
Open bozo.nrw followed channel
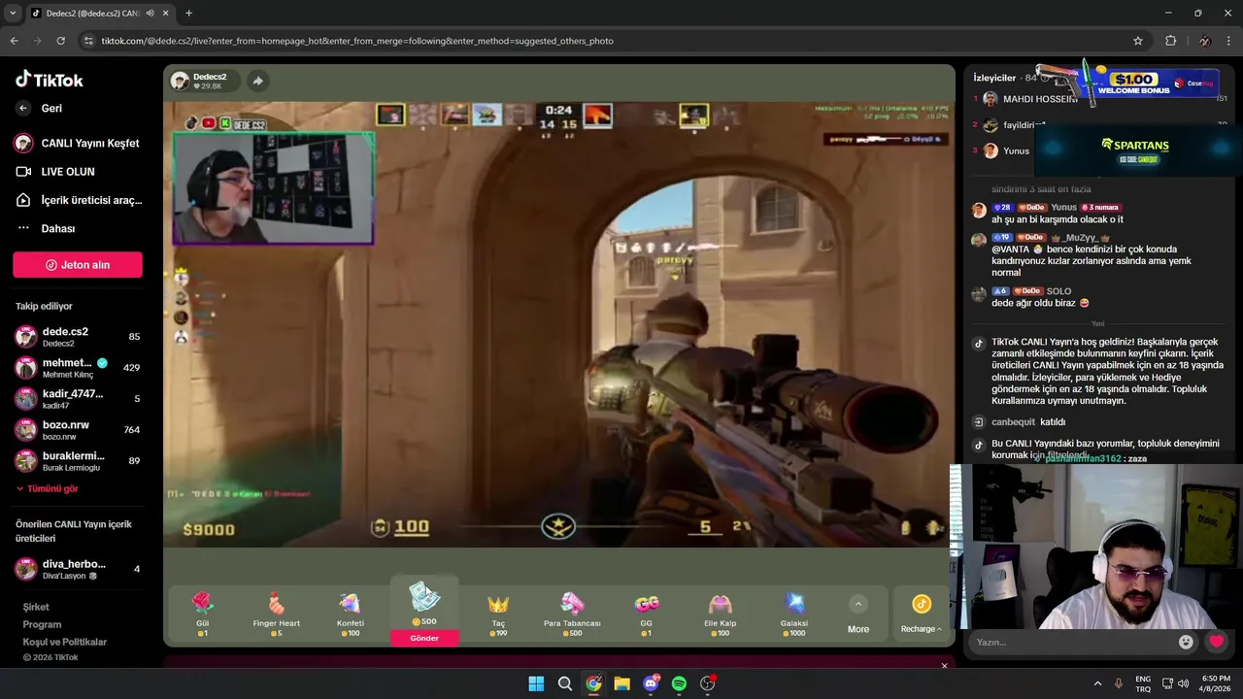click(x=78, y=430)
